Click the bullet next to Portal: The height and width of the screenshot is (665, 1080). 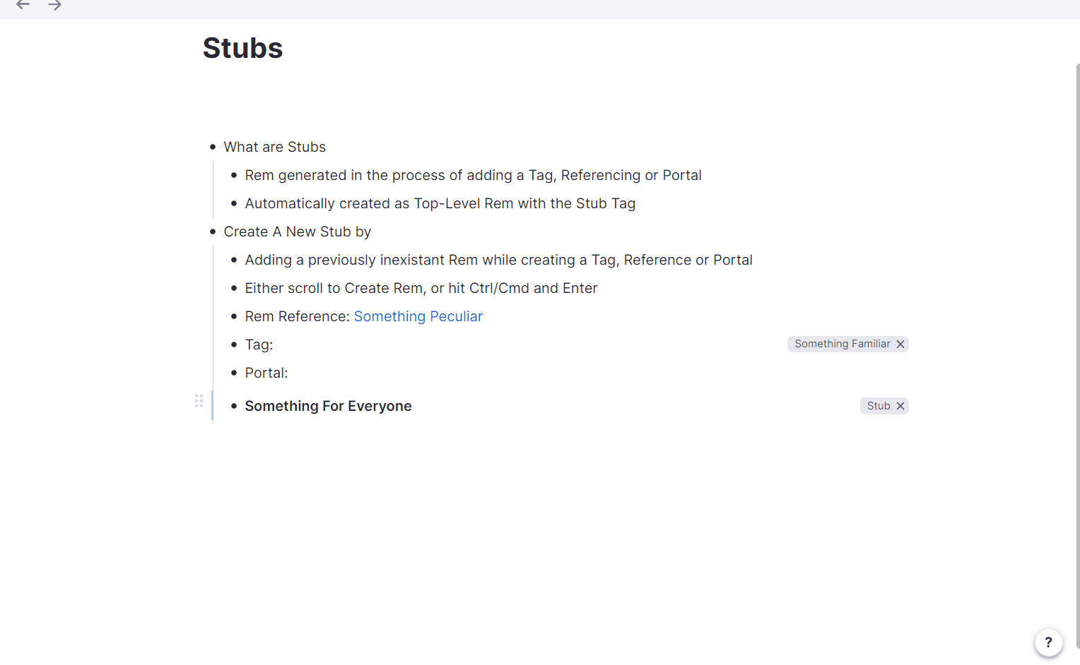[234, 373]
